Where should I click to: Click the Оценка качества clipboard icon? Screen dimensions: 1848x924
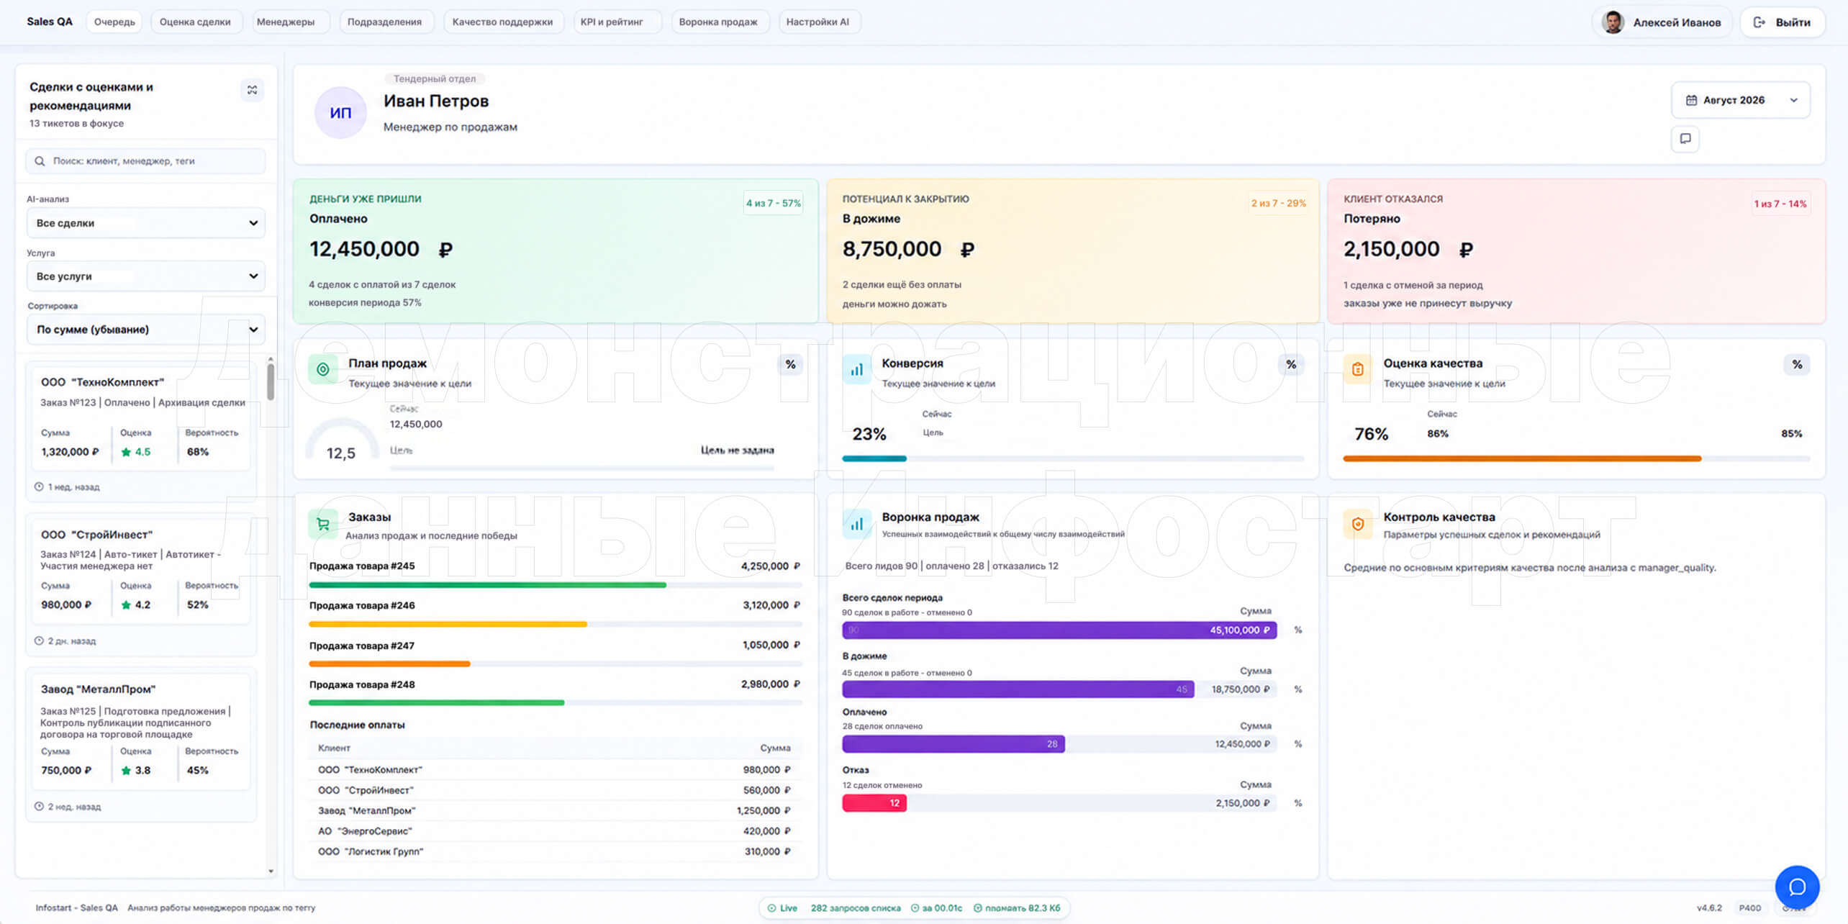click(x=1357, y=369)
